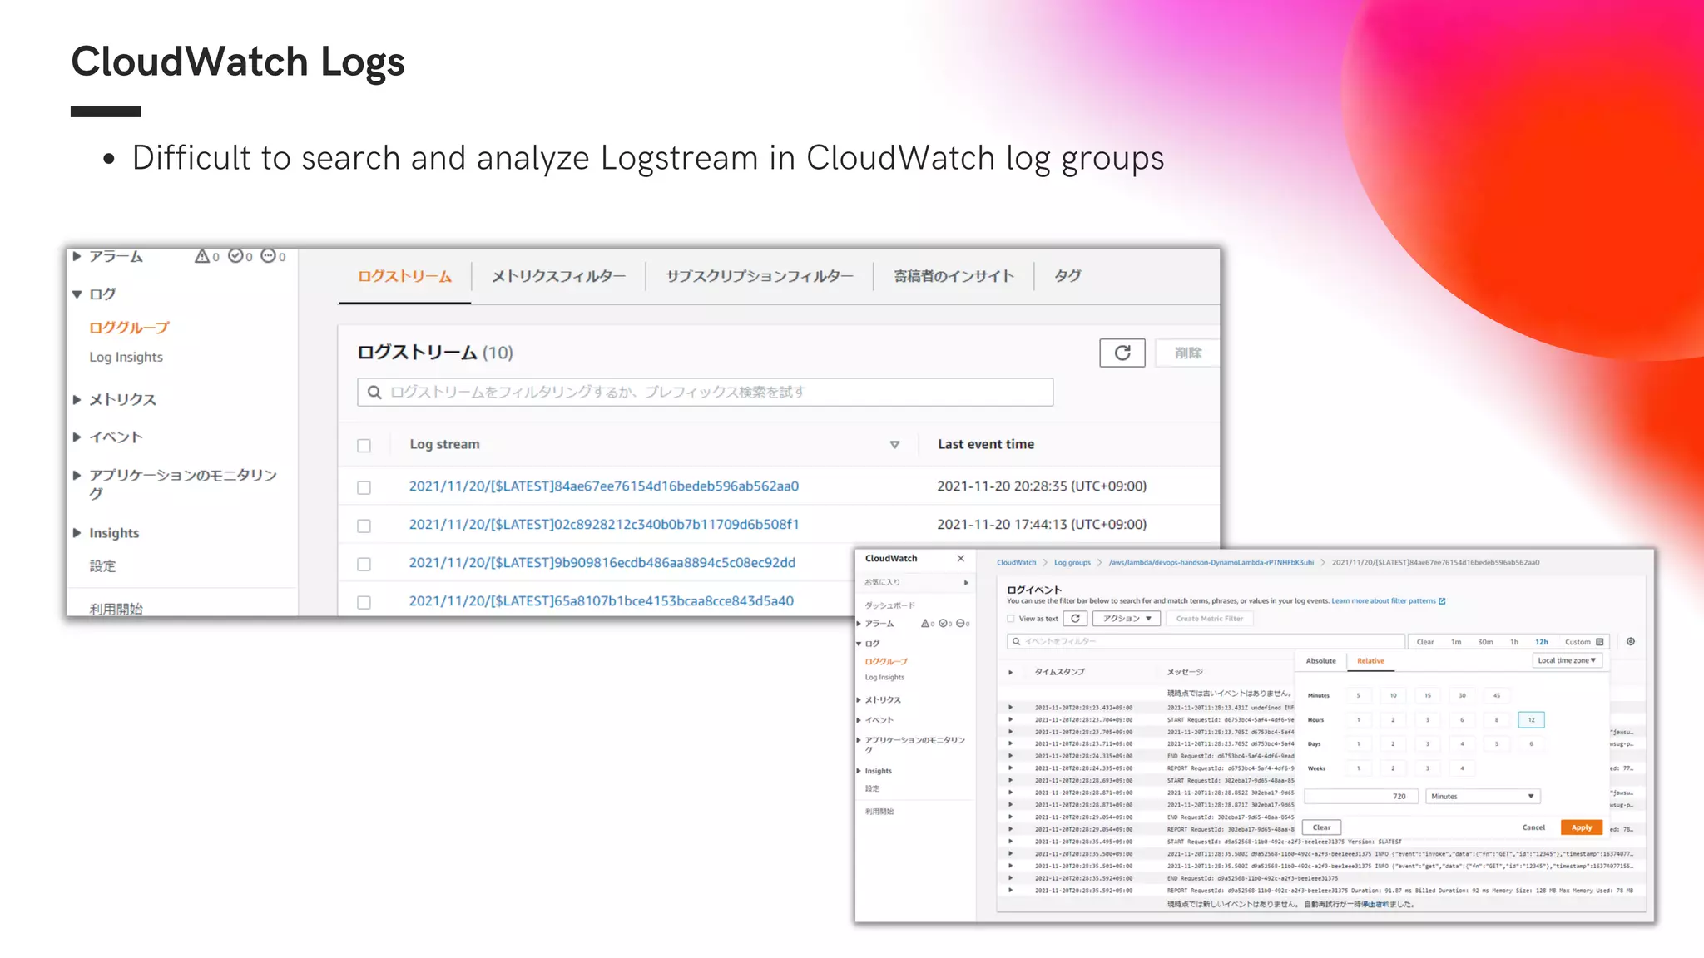
Task: Tick the select-all checkbox in the Log stream header
Action: [x=364, y=446]
